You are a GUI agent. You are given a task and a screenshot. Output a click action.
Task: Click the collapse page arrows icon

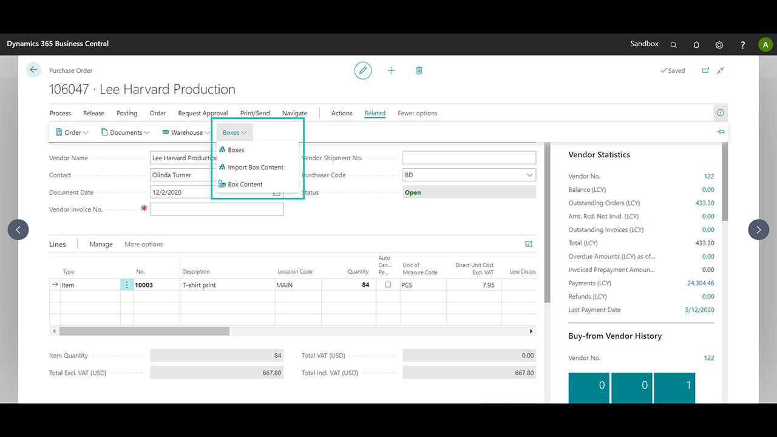click(x=721, y=70)
